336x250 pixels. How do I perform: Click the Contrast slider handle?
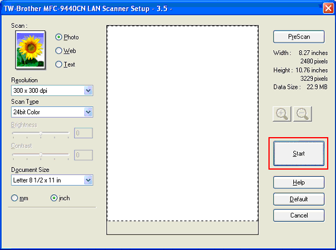(41, 155)
